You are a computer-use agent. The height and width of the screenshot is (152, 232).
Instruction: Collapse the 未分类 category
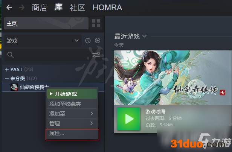pos(7,79)
